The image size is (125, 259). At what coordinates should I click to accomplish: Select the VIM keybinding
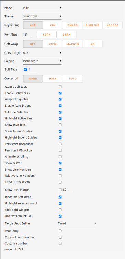53,25
